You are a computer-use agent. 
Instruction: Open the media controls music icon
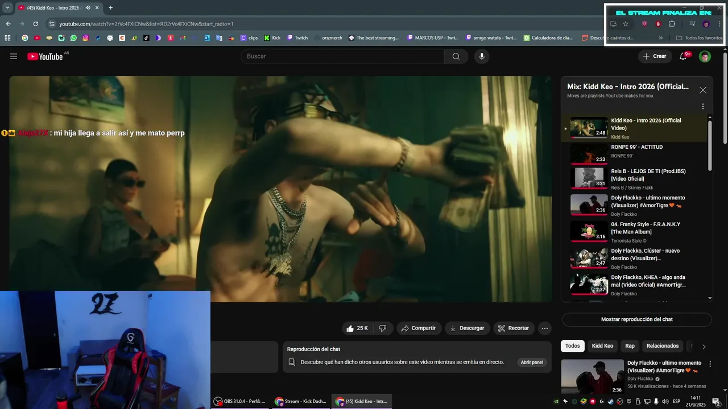click(x=692, y=24)
